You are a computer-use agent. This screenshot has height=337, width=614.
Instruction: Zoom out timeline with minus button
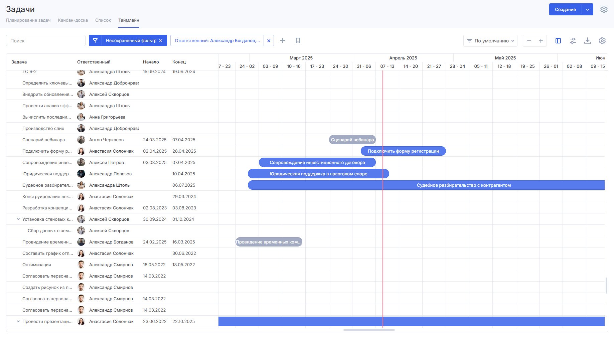(x=529, y=41)
